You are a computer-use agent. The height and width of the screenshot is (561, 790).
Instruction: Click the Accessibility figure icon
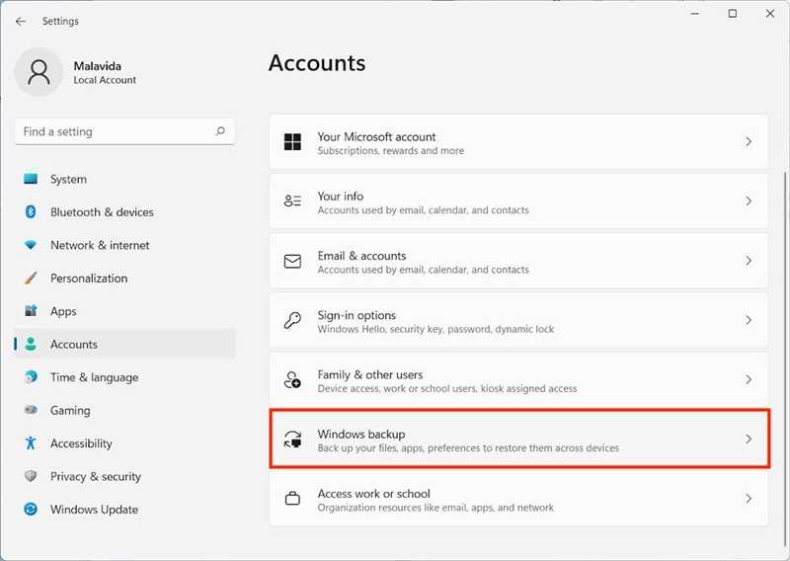pyautogui.click(x=31, y=443)
